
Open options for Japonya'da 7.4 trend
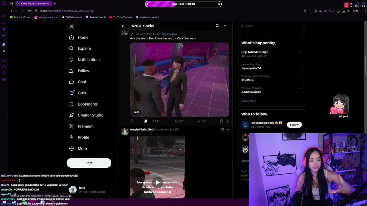[300, 65]
